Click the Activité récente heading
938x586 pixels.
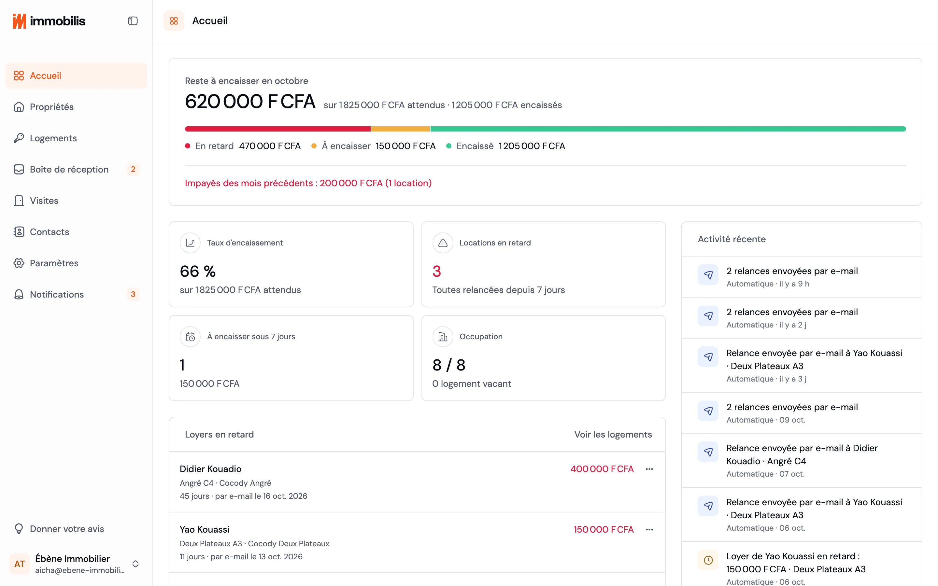(732, 239)
